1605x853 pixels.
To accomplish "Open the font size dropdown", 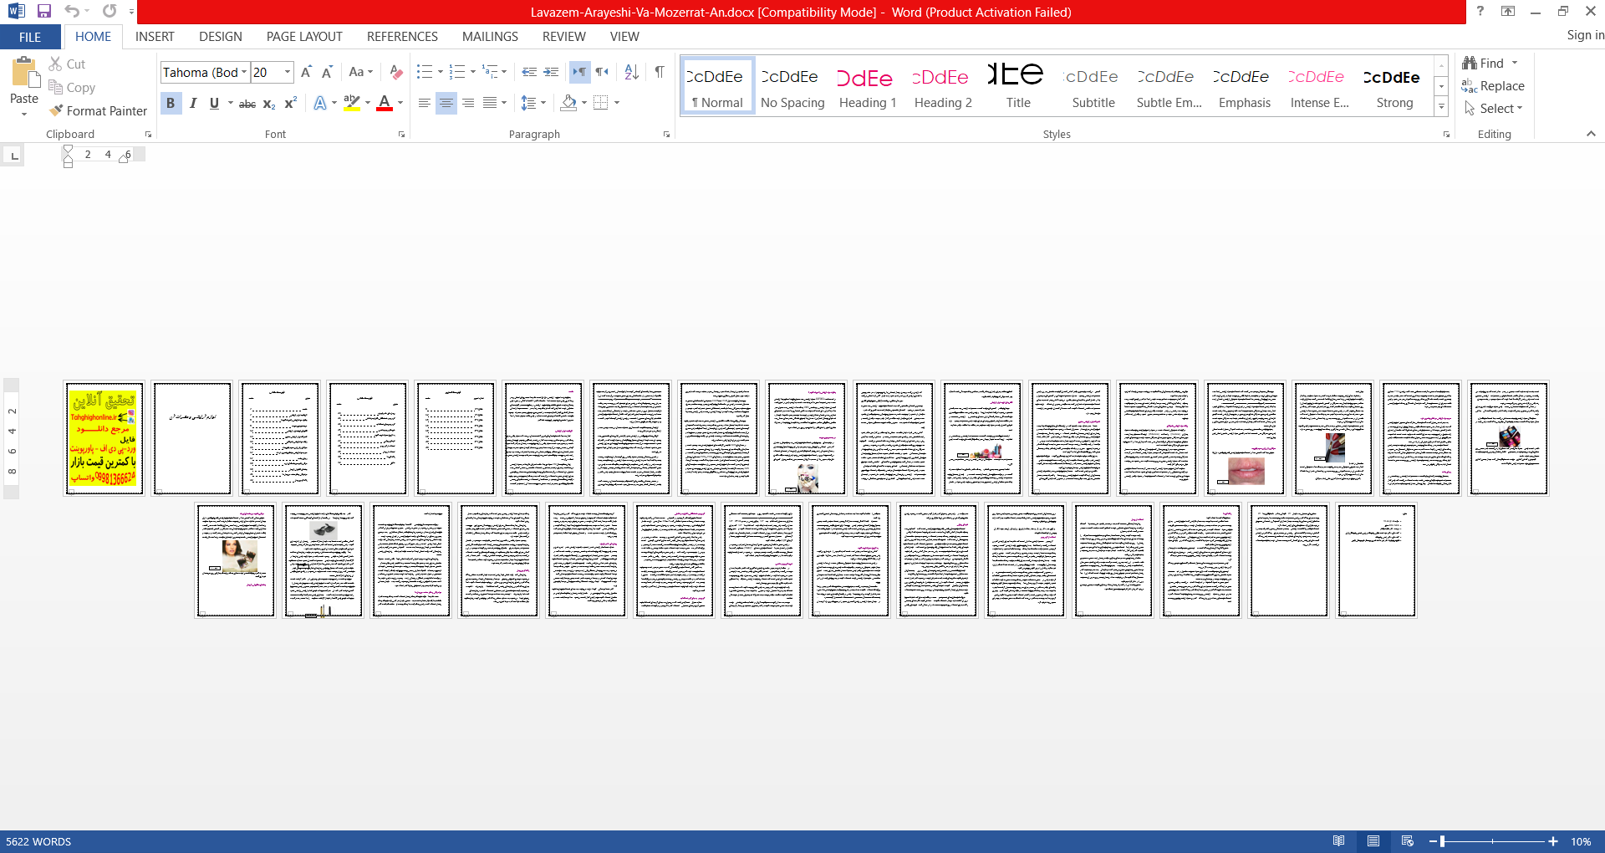I will click(288, 73).
